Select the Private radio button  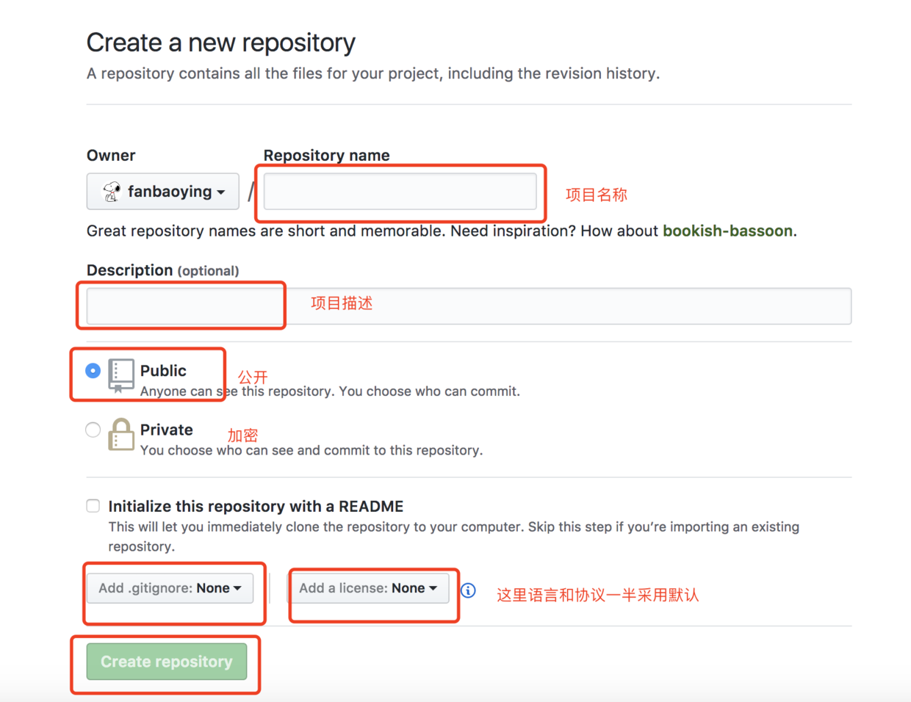[93, 430]
